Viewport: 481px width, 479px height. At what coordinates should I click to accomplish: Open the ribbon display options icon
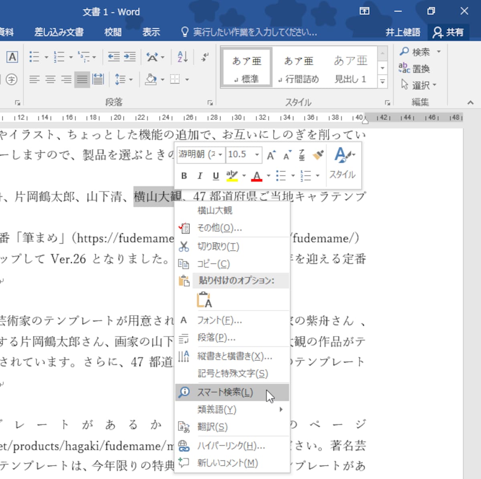[364, 11]
